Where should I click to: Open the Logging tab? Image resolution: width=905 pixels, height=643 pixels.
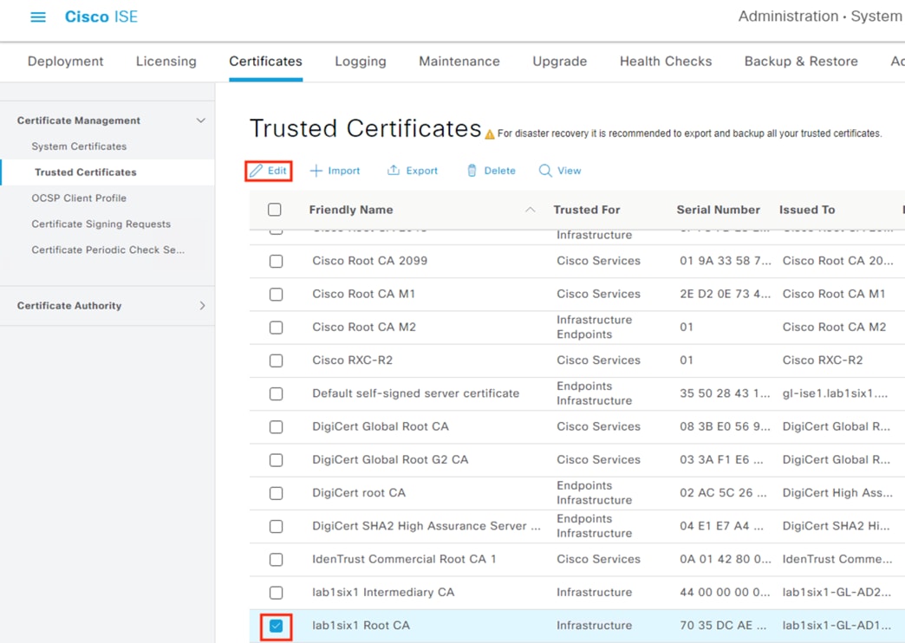coord(360,62)
